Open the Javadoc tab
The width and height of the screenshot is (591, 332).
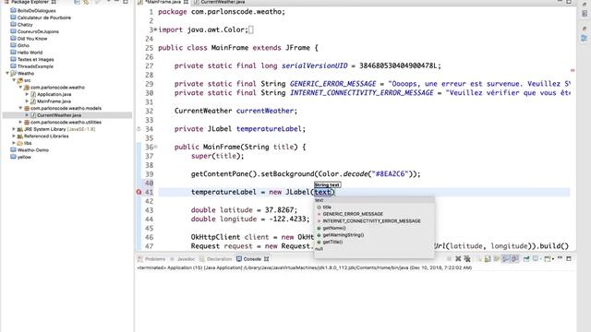[x=183, y=259]
